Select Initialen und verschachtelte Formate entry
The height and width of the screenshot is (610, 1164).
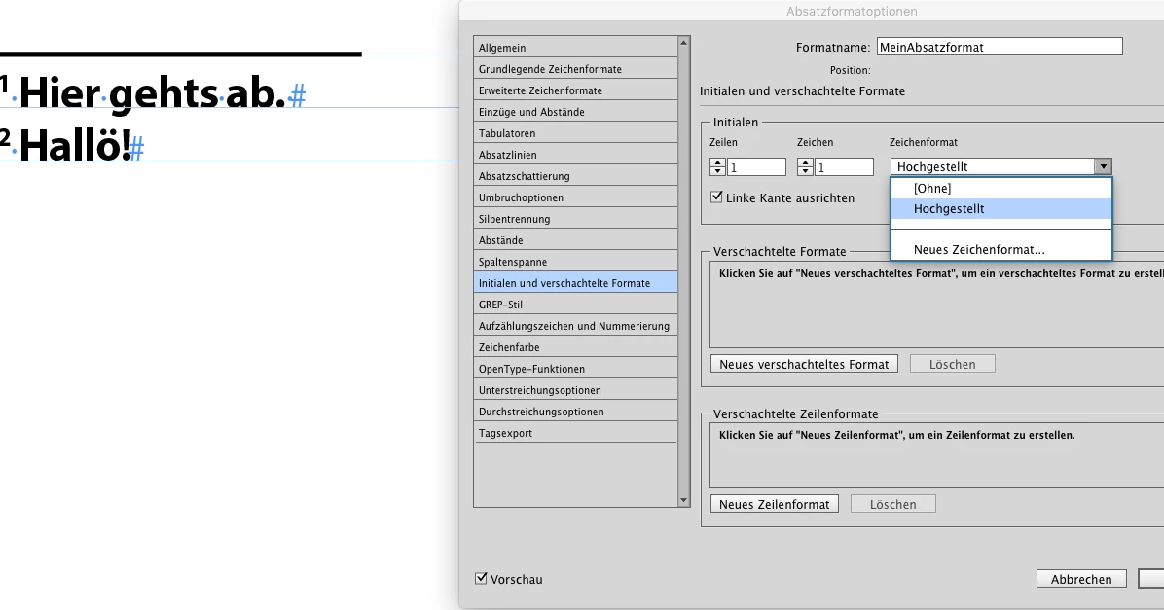point(575,283)
